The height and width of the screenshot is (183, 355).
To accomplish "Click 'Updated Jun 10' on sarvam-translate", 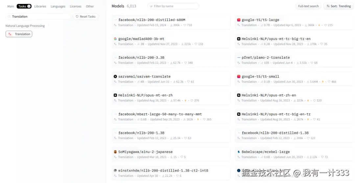I will 158,82.
